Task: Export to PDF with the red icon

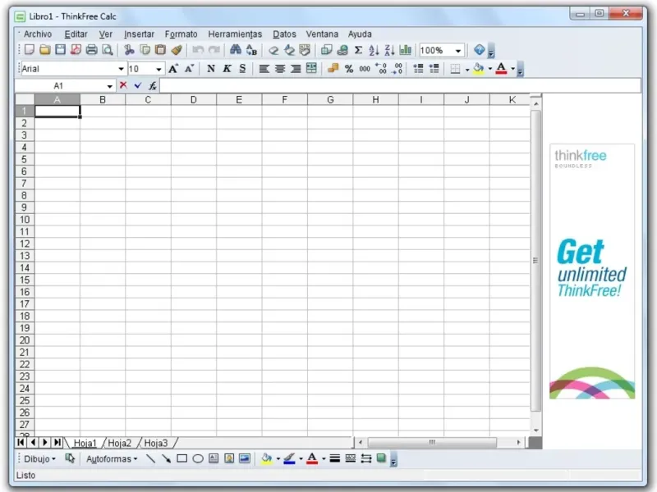Action: click(76, 50)
